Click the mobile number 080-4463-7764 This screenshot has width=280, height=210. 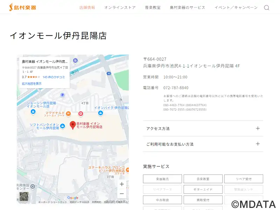(185, 105)
